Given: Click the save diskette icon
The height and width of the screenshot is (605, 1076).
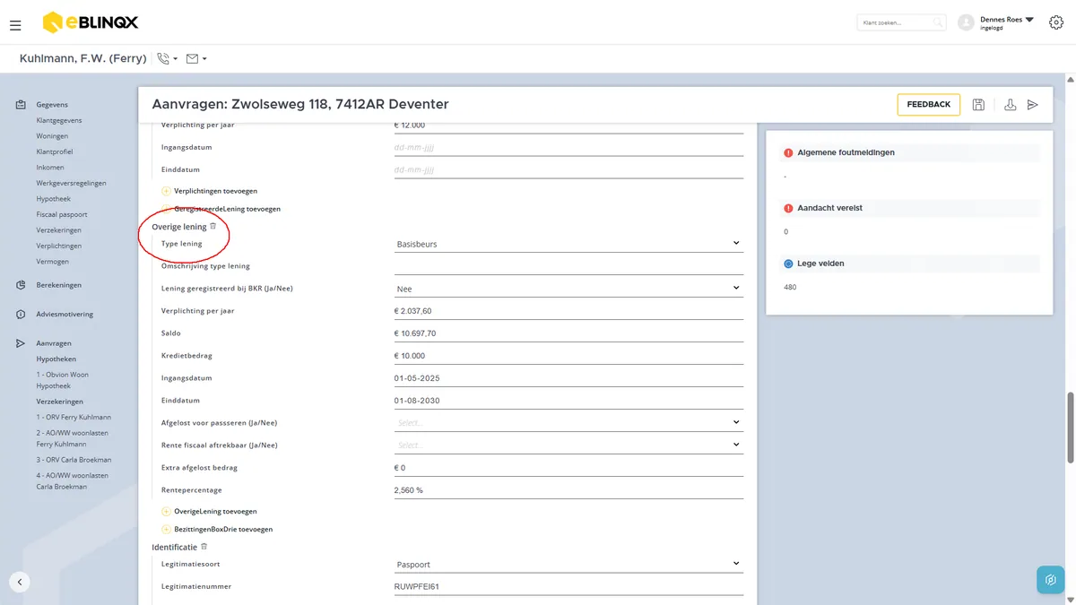Looking at the screenshot, I should tap(978, 105).
